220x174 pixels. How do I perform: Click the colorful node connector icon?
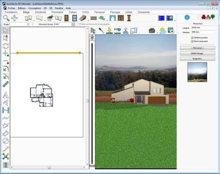(6, 157)
